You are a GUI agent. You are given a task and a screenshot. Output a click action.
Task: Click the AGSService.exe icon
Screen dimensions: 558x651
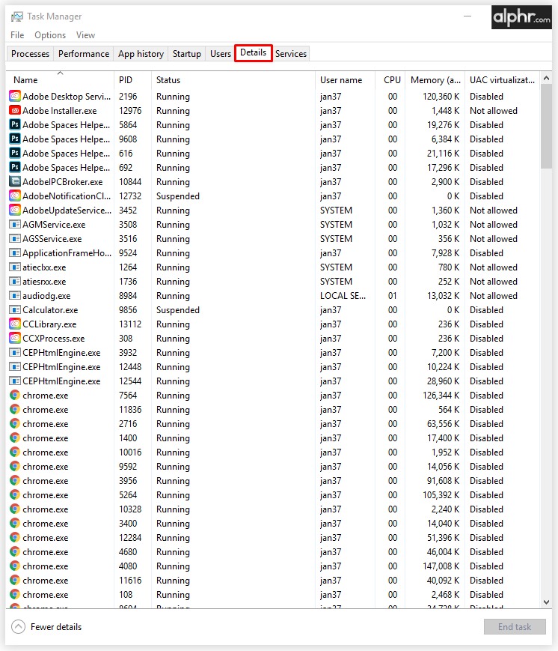click(15, 239)
